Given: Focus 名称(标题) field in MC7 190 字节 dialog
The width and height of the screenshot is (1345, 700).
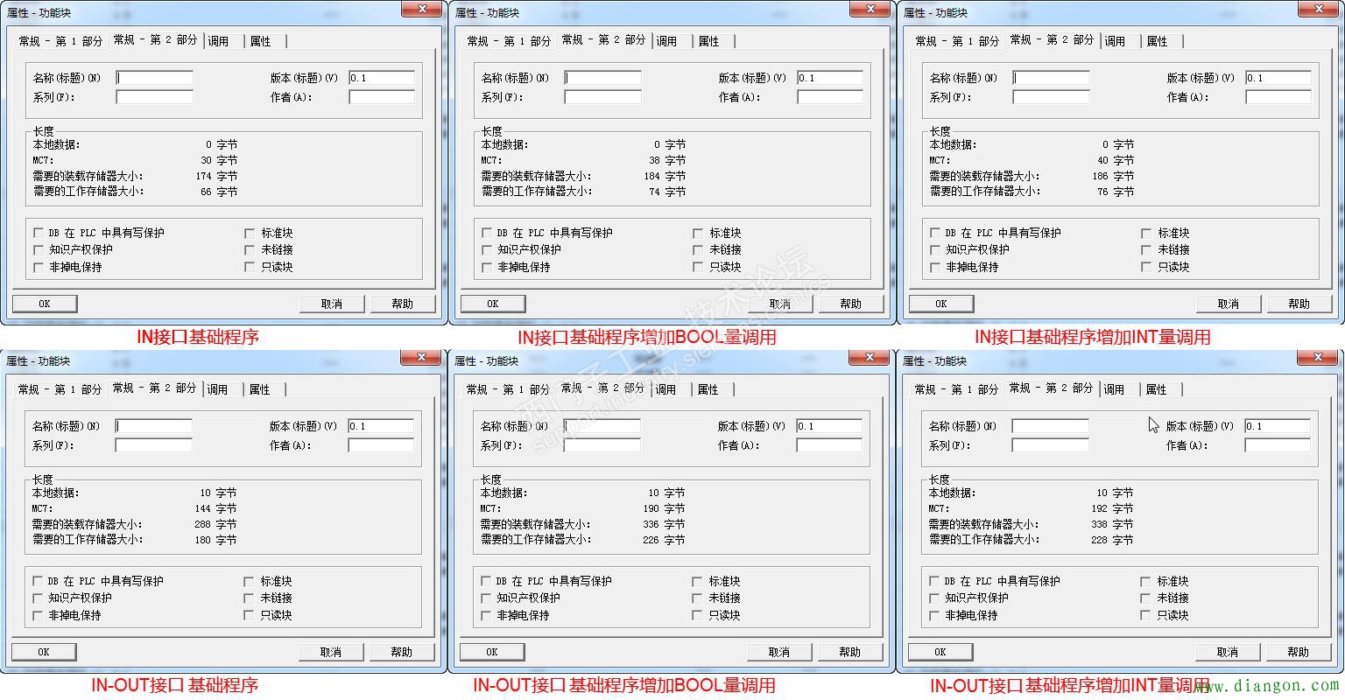Looking at the screenshot, I should 602,426.
